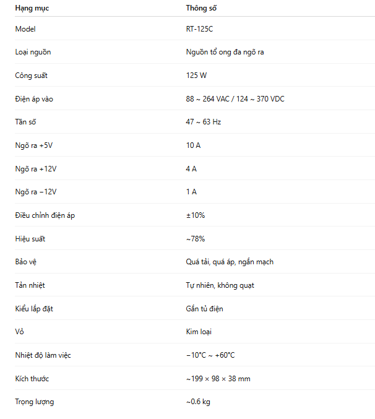Click the "Kim loại" casing value

(199, 332)
